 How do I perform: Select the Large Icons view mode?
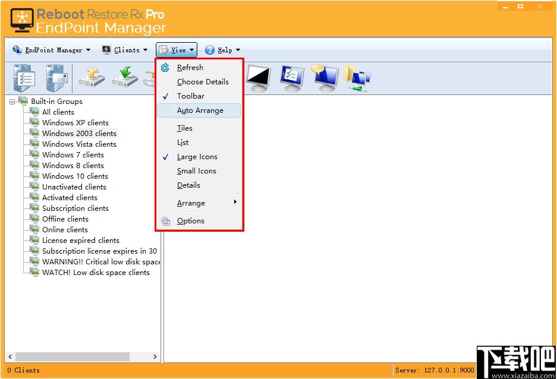(199, 157)
